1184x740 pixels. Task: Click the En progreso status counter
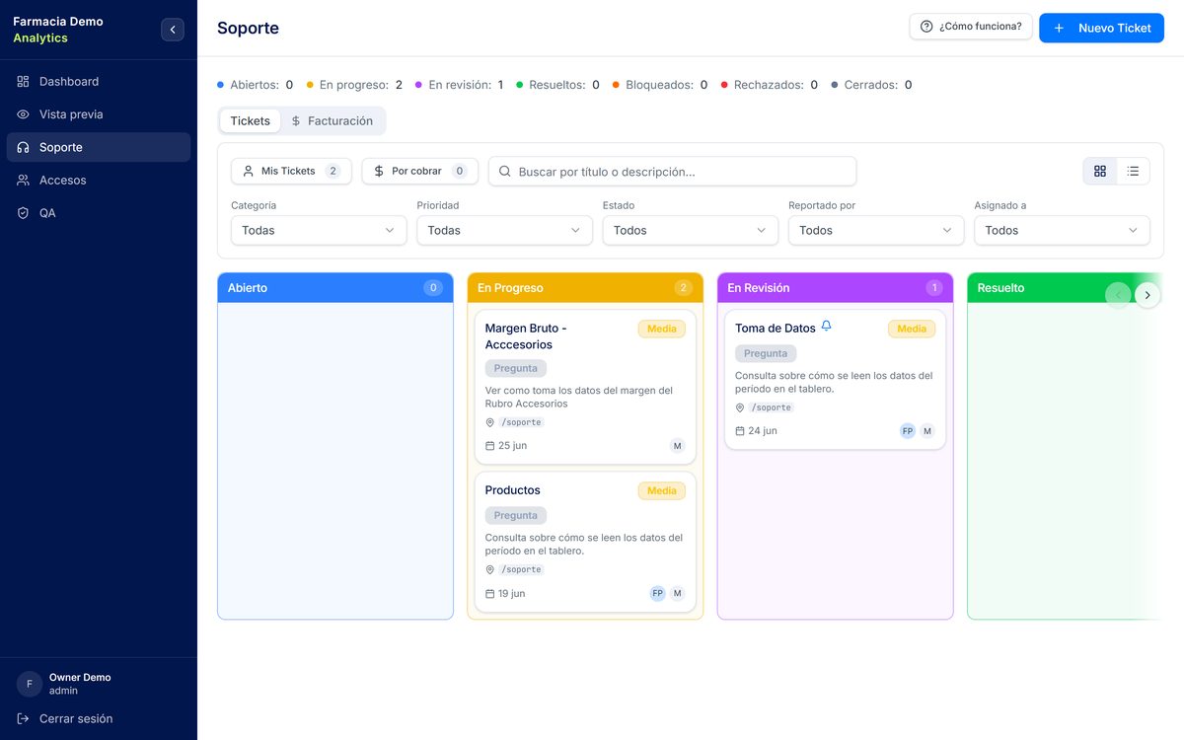354,85
